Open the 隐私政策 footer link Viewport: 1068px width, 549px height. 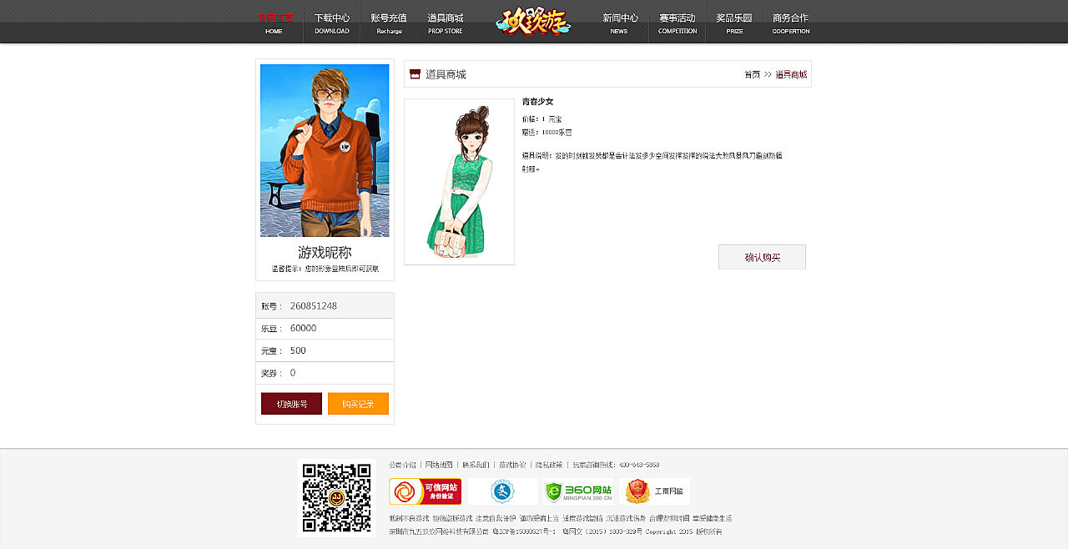click(549, 465)
